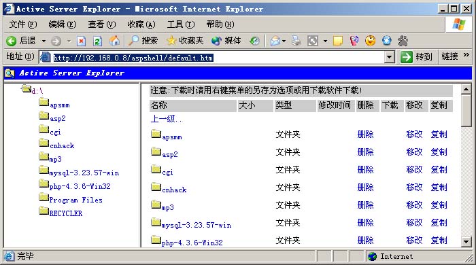Screen dimensions: 476x265
Task: Open cgi folder in left tree
Action: pyautogui.click(x=55, y=132)
